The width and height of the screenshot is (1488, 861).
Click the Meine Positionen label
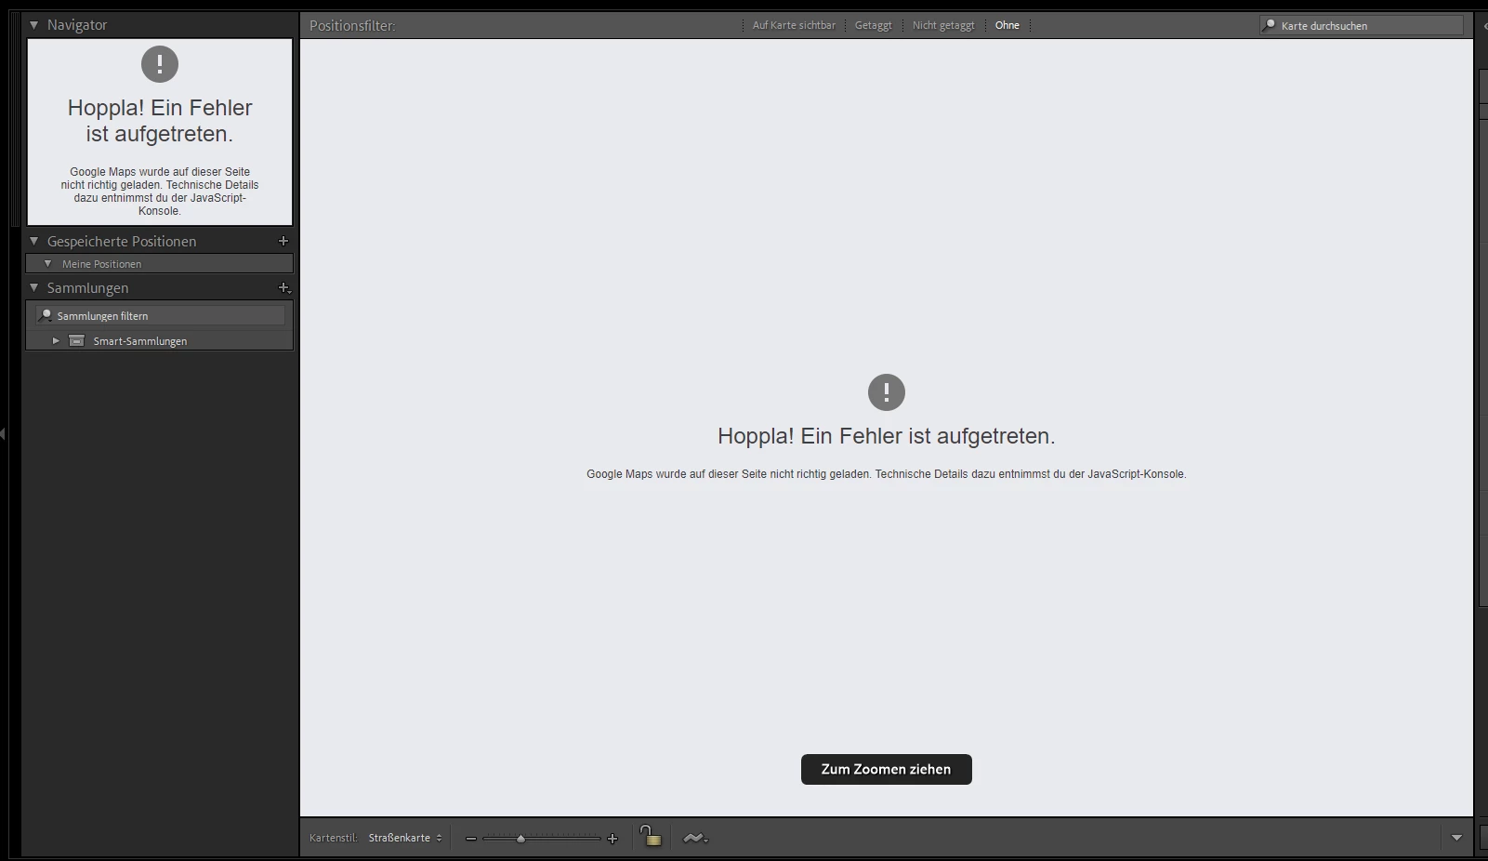pyautogui.click(x=102, y=264)
